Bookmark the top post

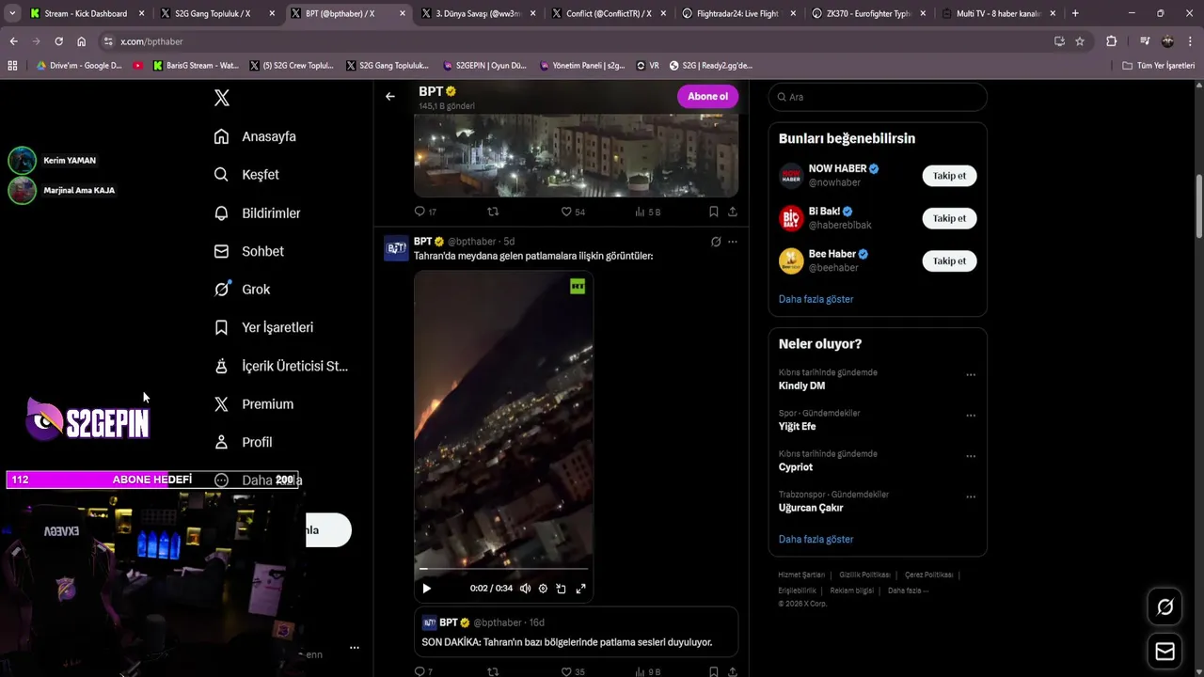pos(714,212)
